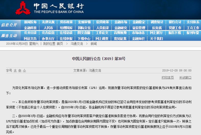
Task: Open 反洗钱 navigation item
Action: point(157,28)
